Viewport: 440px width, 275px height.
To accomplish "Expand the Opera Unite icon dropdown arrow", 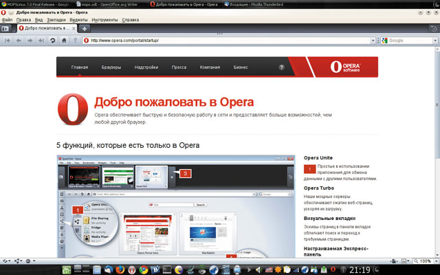I will point(21,261).
